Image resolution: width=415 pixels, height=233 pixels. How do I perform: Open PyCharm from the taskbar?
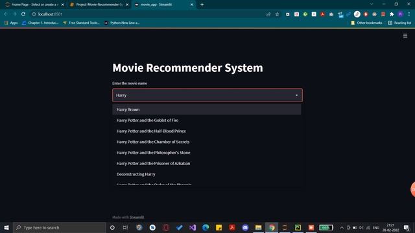[298, 227]
